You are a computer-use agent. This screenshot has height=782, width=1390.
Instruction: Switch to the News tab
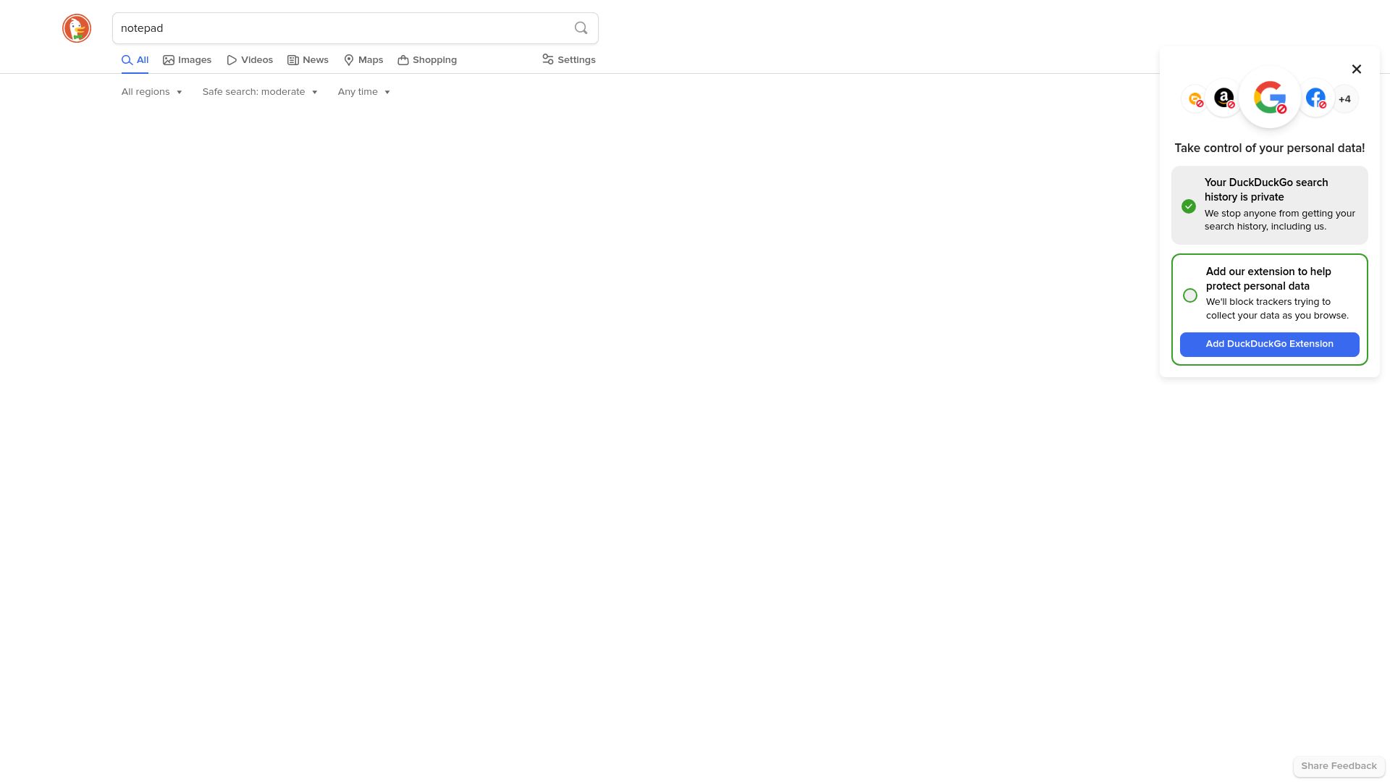point(308,60)
